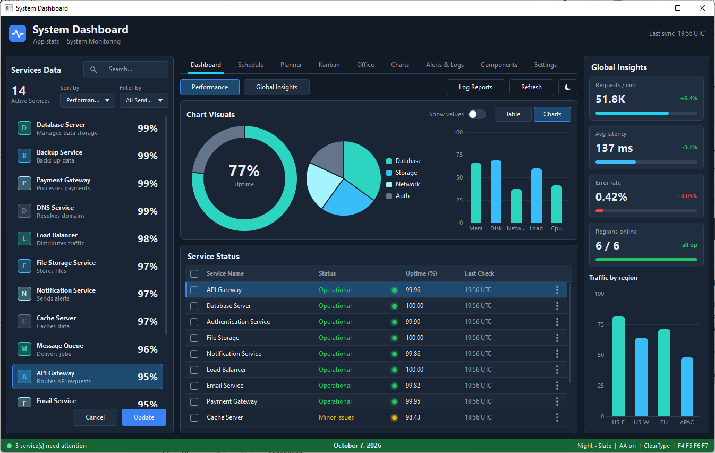
Task: Click the Database Server 'D' avatar icon
Action: (x=24, y=129)
